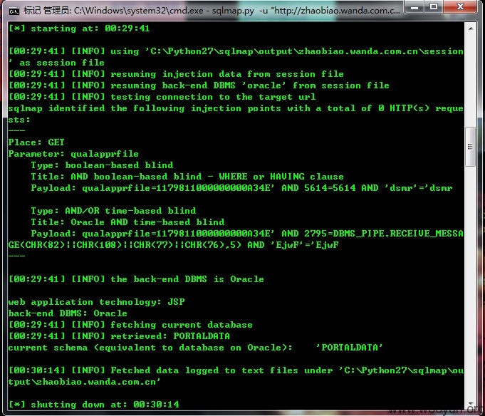Click 'fetching current database' line

[x=130, y=325]
